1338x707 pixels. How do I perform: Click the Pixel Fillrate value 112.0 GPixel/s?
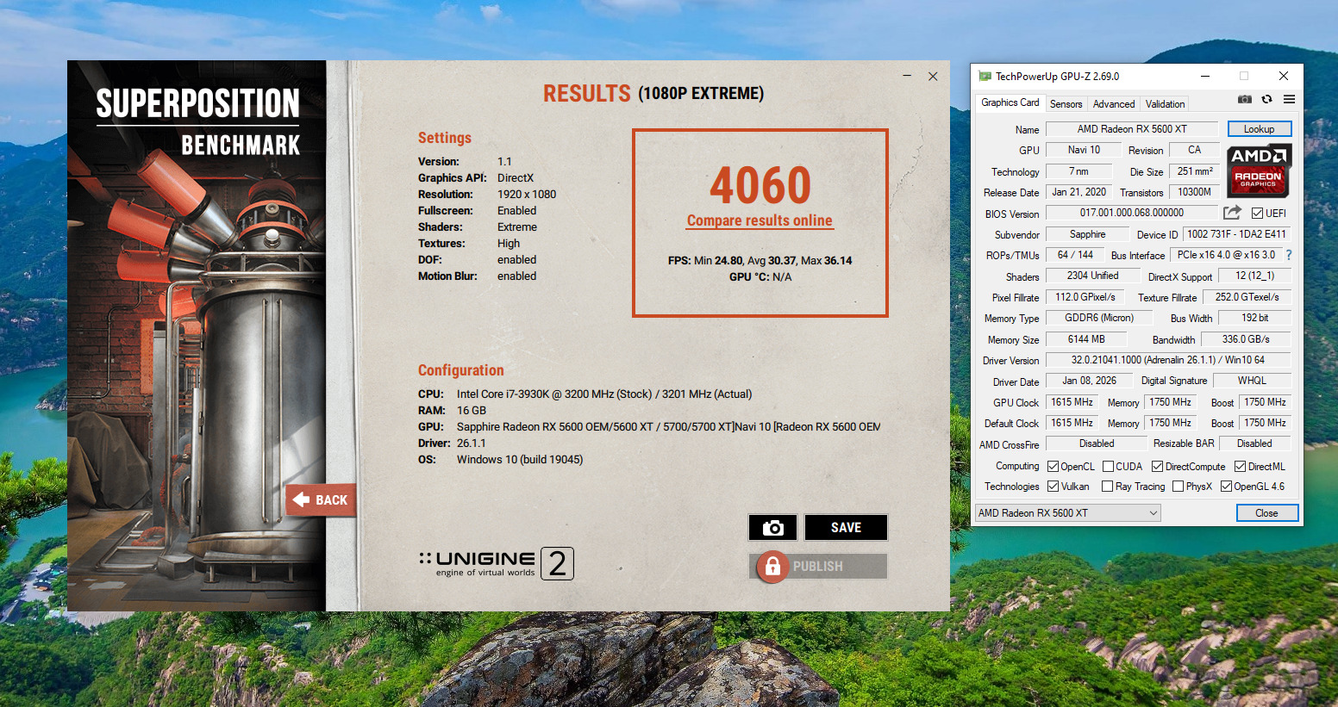coord(1085,297)
